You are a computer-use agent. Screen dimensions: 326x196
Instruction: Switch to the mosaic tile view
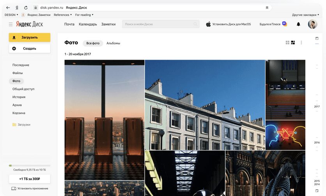pyautogui.click(x=293, y=42)
